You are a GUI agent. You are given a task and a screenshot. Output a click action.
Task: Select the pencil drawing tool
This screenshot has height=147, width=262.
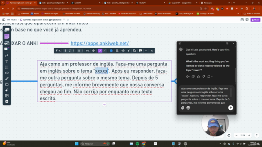point(7,78)
